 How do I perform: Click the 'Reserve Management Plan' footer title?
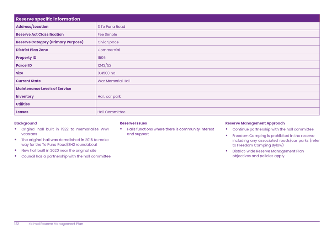click(56, 224)
